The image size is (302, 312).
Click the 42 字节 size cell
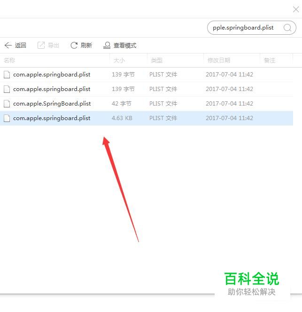(x=122, y=104)
